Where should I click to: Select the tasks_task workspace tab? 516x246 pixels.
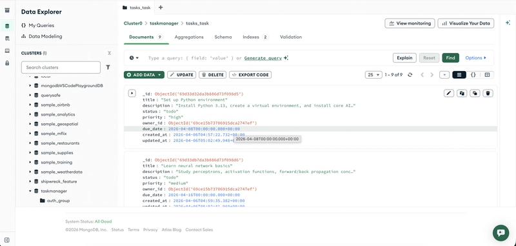click(137, 7)
